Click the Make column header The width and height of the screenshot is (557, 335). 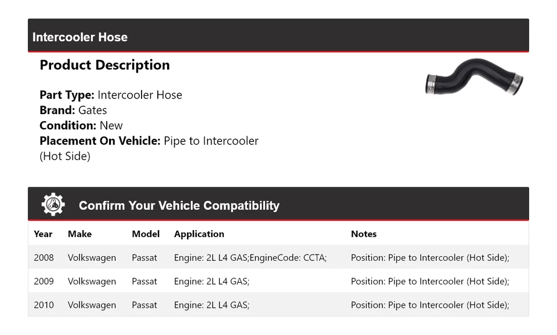coord(79,234)
